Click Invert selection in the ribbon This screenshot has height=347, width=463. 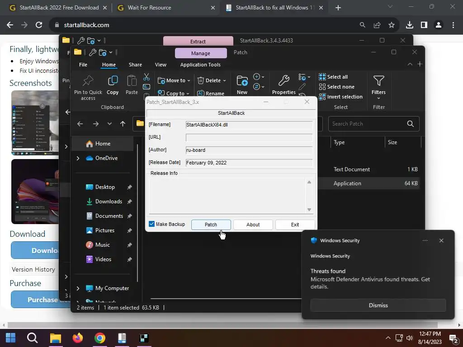point(341,97)
